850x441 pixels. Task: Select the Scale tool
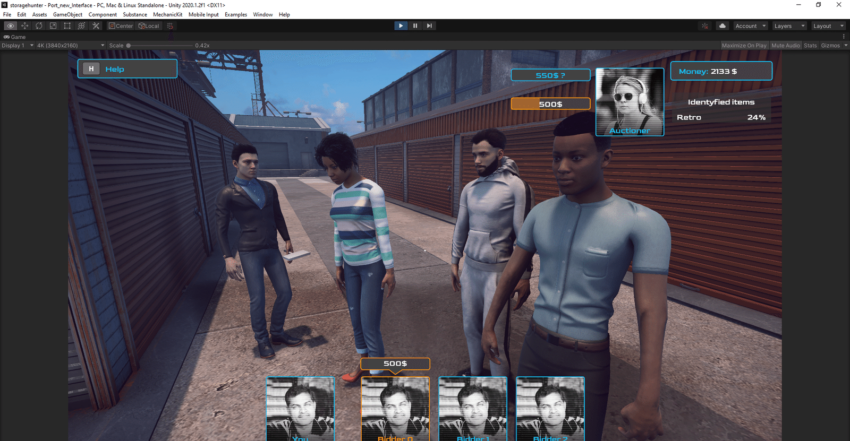[53, 25]
